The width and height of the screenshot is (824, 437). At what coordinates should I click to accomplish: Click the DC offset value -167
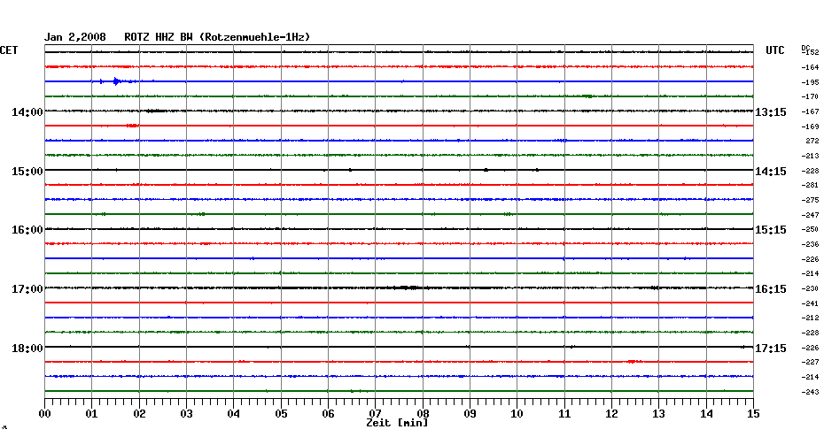[811, 111]
